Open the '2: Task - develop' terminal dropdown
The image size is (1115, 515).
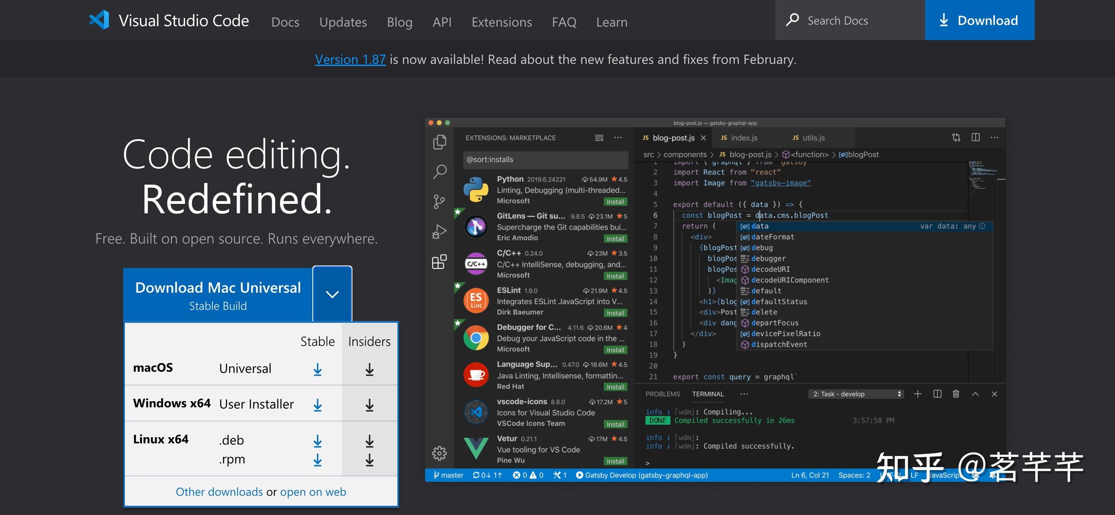point(856,394)
